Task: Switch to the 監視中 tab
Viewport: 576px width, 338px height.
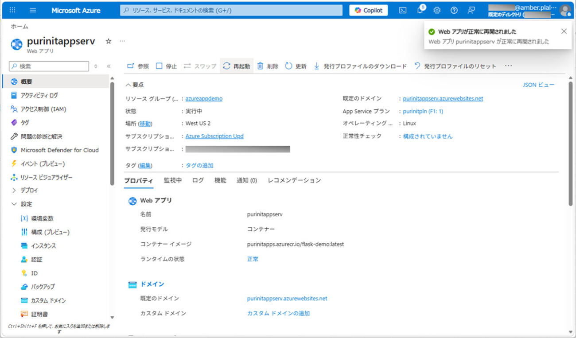Action: [172, 180]
